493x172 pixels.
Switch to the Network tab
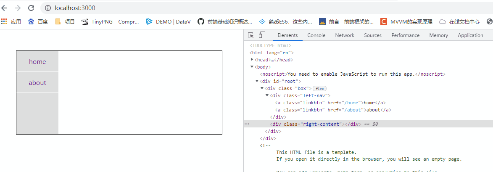(x=345, y=35)
